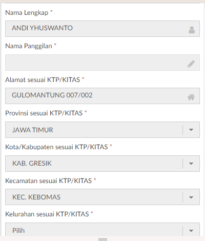Open the KEC. KEBOMAS combo box
Image resolution: width=205 pixels, height=241 pixels.
tap(102, 197)
